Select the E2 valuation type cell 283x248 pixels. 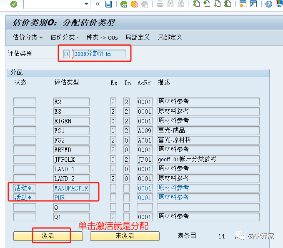pos(71,102)
